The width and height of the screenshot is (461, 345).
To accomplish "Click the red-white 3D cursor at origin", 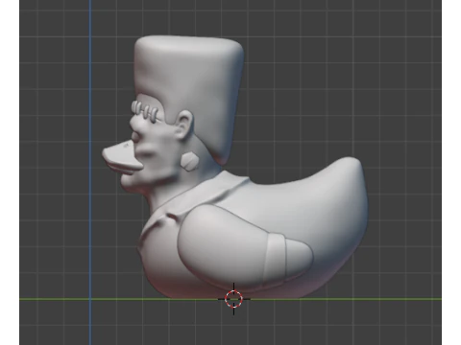I will 233,299.
